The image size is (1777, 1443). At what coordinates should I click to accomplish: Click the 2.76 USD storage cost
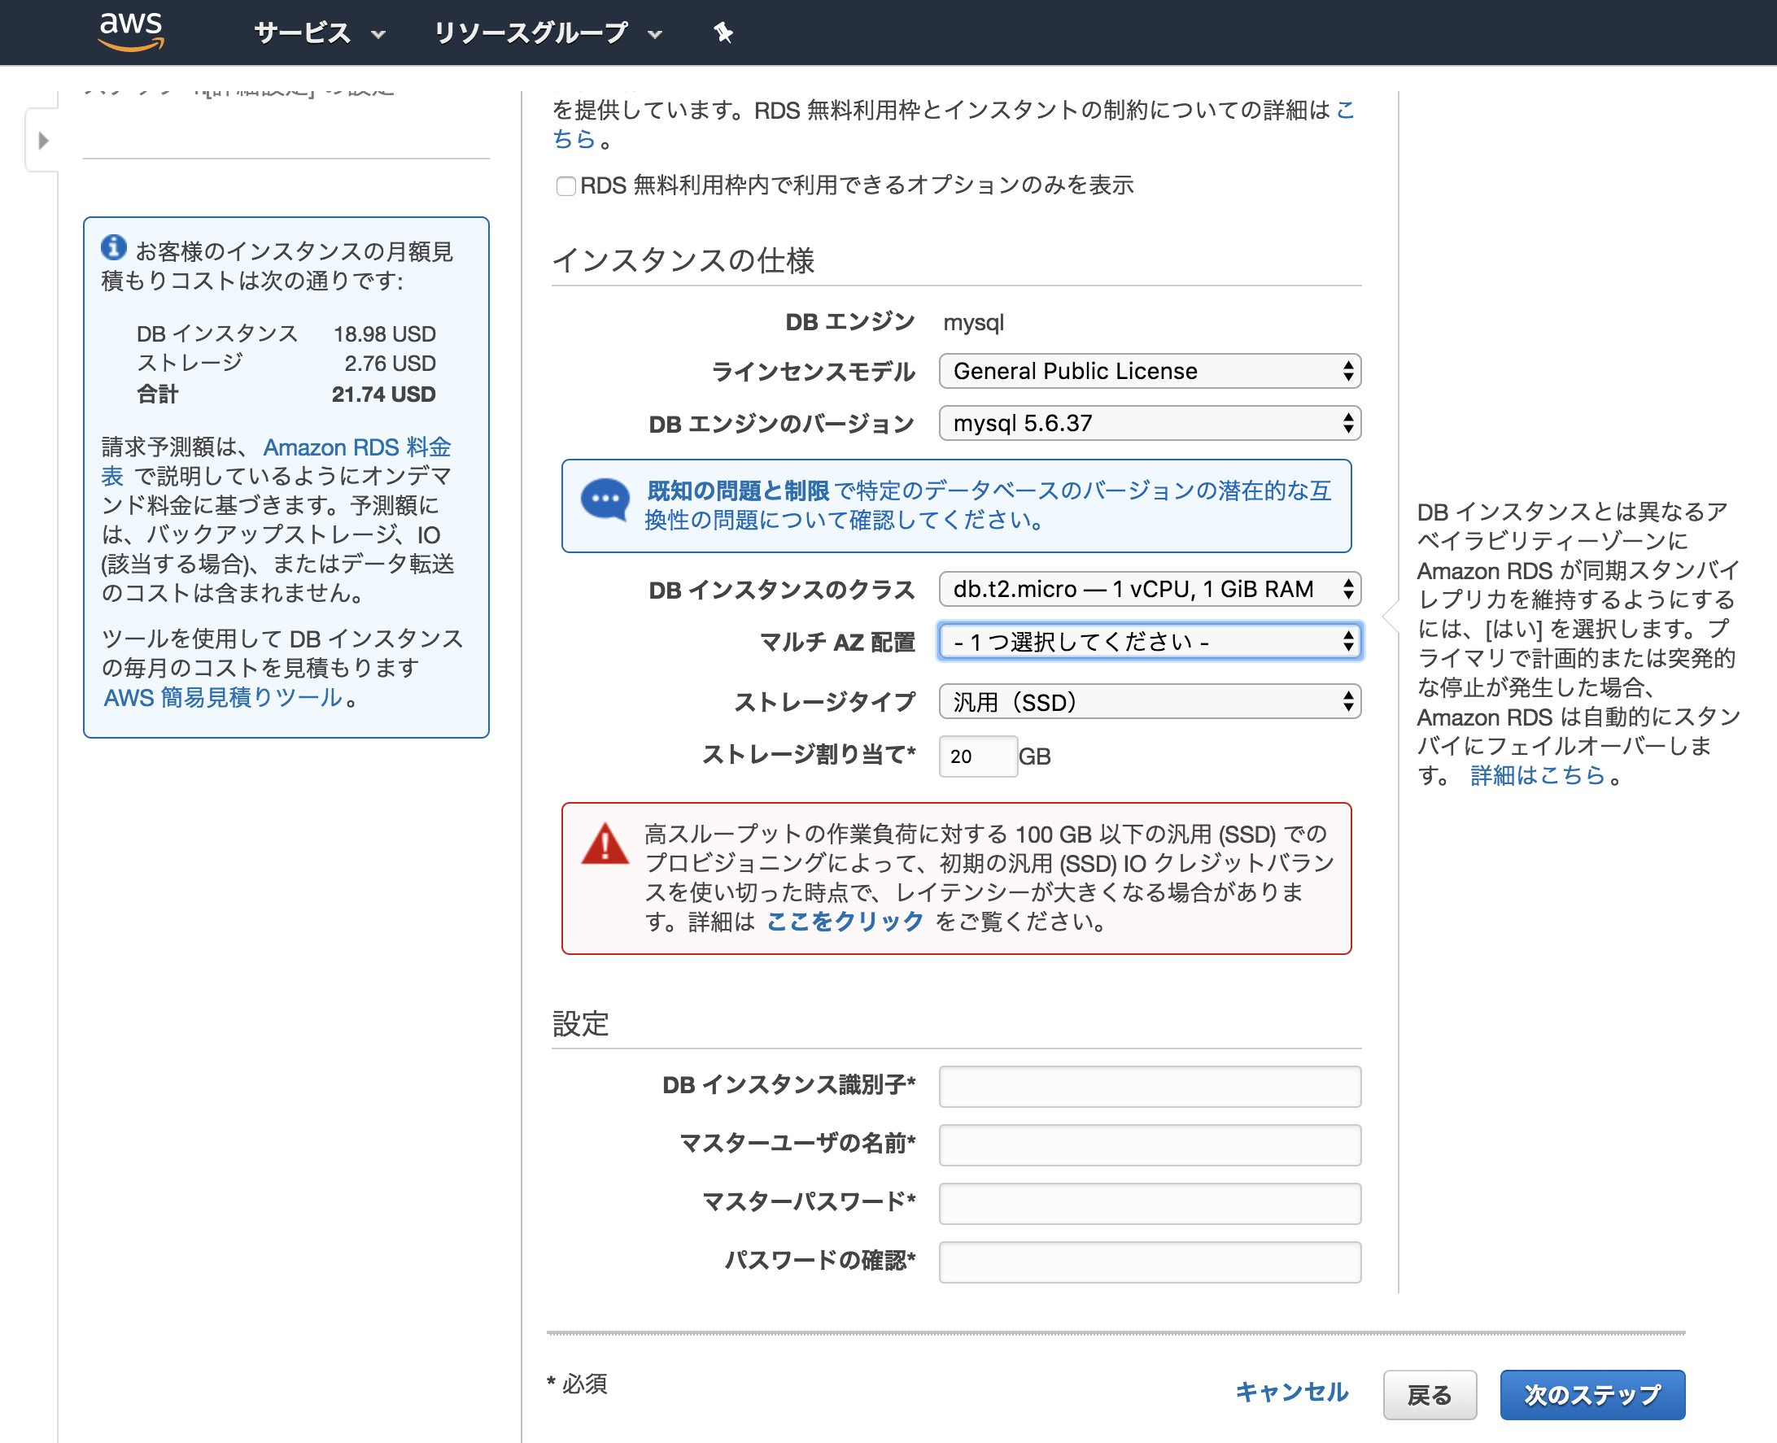390,364
